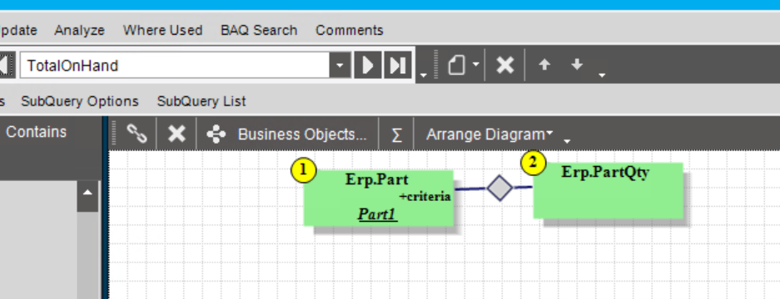The width and height of the screenshot is (780, 299).
Task: Click the +criteria label on Erp.Part
Action: 425,197
